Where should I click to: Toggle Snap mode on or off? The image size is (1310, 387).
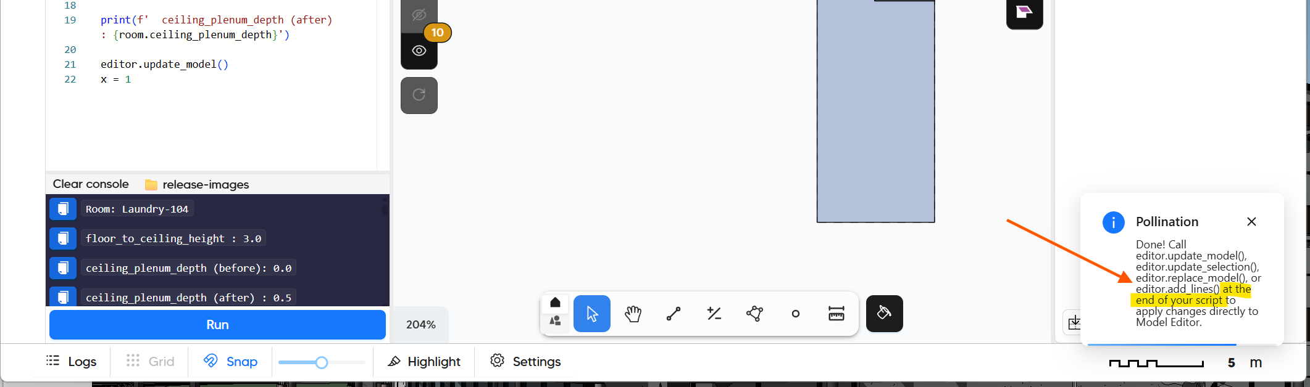pos(231,361)
